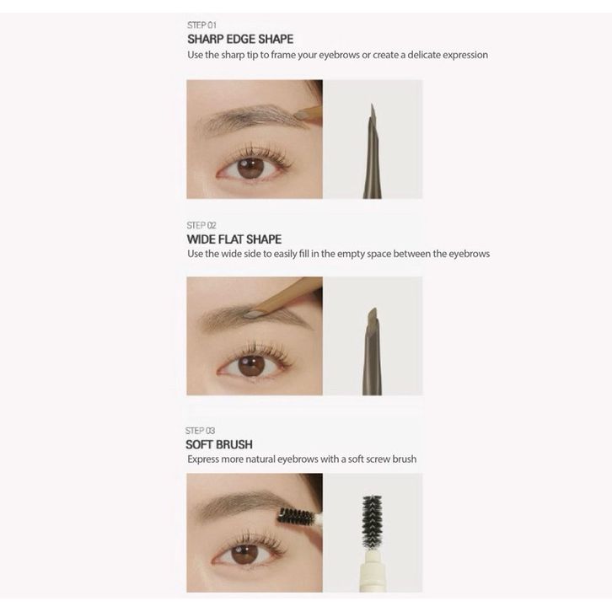The width and height of the screenshot is (612, 612).
Task: Click the STEP 01 label
Action: 201,25
